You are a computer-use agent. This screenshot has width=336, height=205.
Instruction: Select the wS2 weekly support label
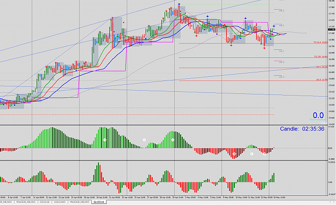click(282, 62)
